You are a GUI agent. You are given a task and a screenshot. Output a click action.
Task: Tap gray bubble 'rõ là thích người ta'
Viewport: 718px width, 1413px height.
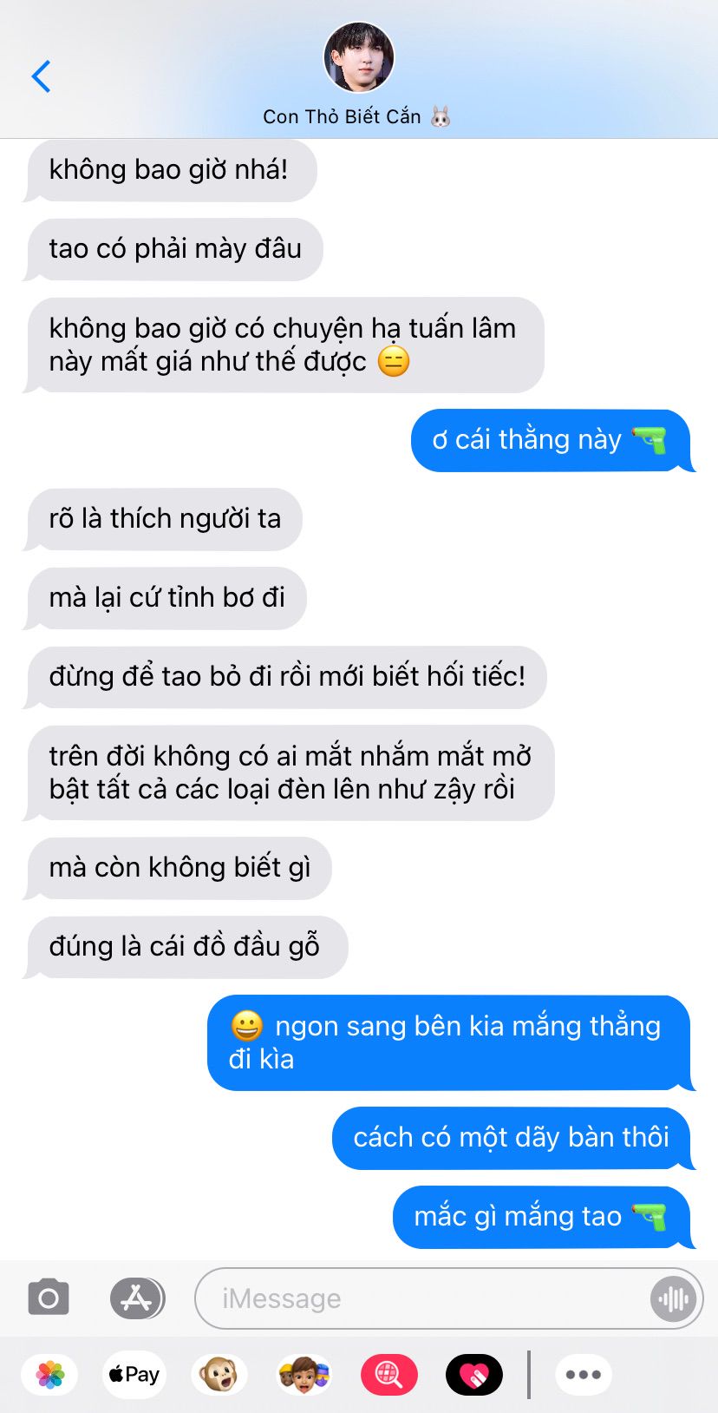pos(162,519)
